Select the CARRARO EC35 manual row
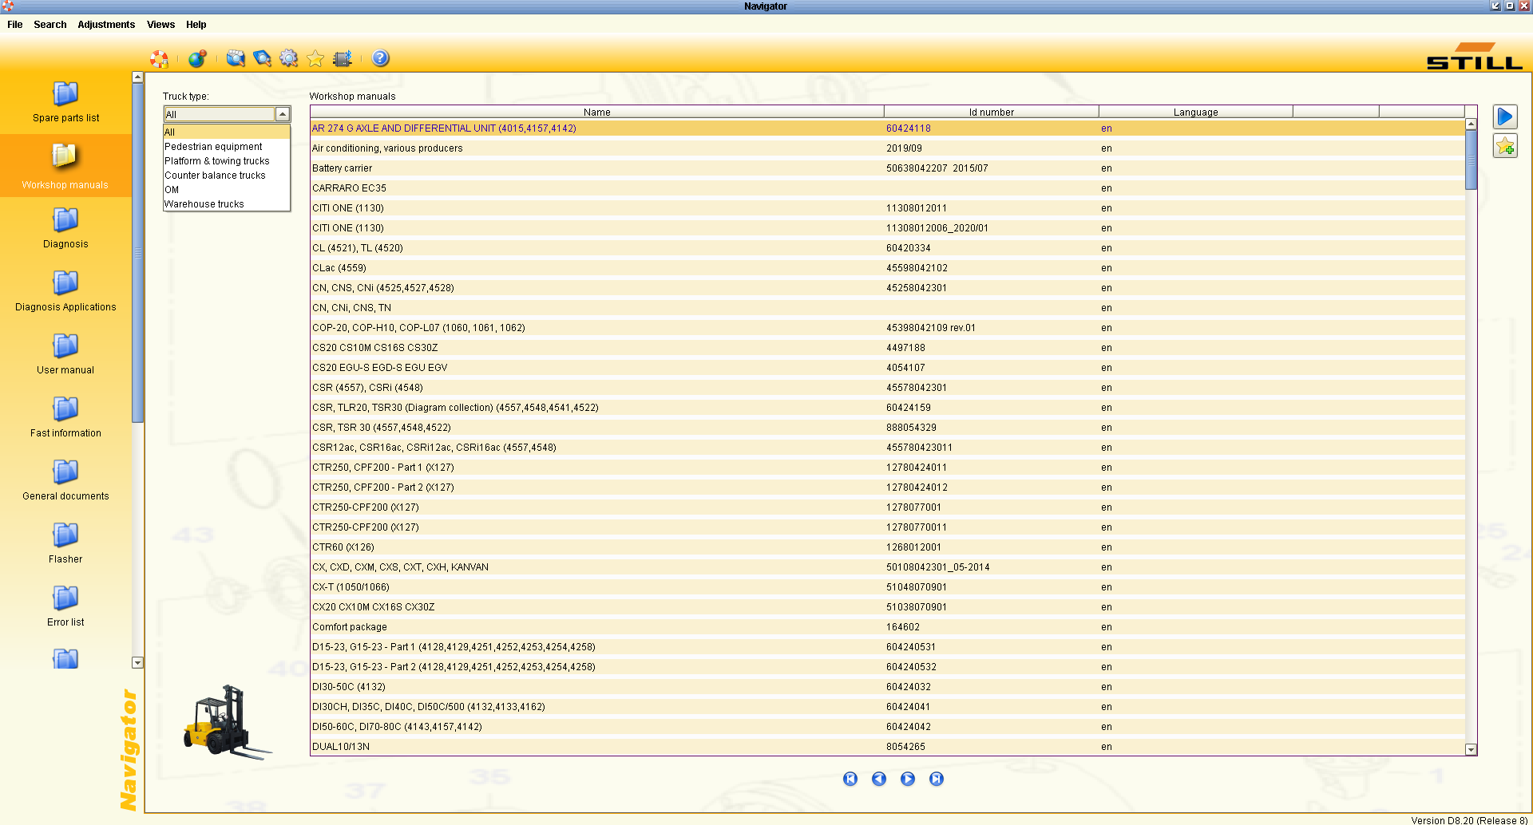This screenshot has width=1533, height=825. tap(888, 188)
